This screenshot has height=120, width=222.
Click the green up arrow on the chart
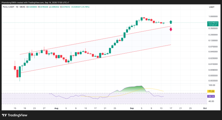click(171, 22)
